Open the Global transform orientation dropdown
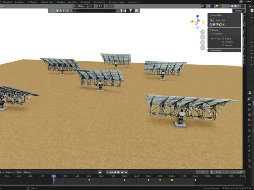 click(x=80, y=6)
